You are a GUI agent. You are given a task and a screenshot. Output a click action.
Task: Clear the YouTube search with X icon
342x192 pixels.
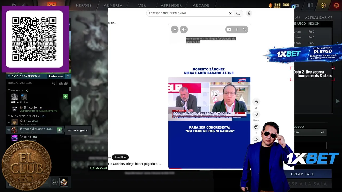[230, 13]
